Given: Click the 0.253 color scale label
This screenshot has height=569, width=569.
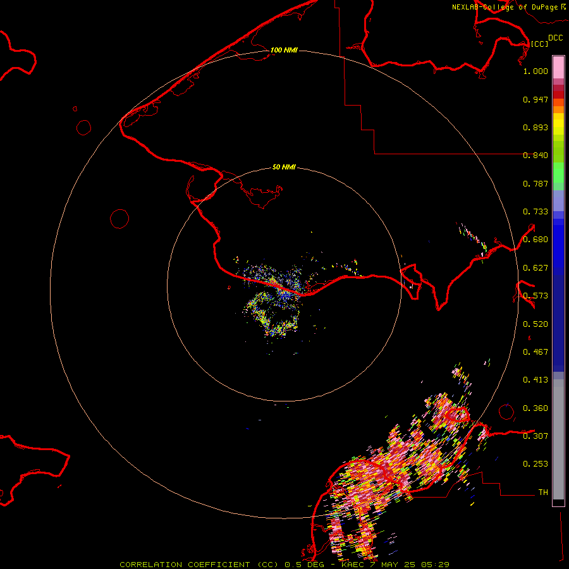Looking at the screenshot, I should (x=535, y=464).
